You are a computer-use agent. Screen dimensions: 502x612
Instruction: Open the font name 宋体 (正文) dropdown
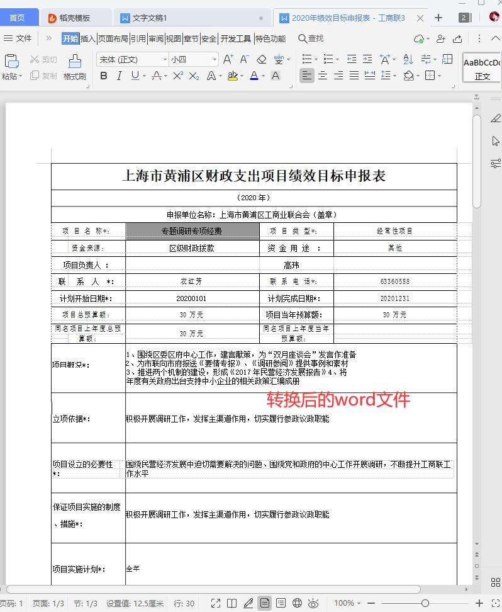click(x=165, y=59)
